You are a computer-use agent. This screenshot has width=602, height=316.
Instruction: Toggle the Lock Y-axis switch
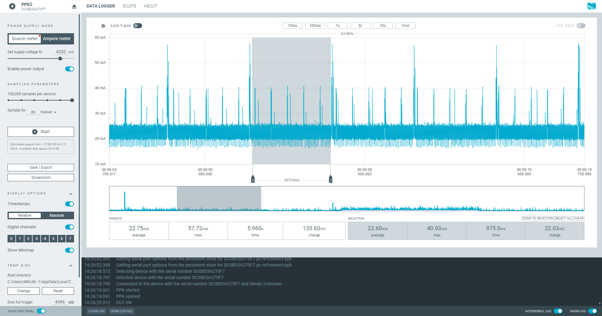click(137, 26)
